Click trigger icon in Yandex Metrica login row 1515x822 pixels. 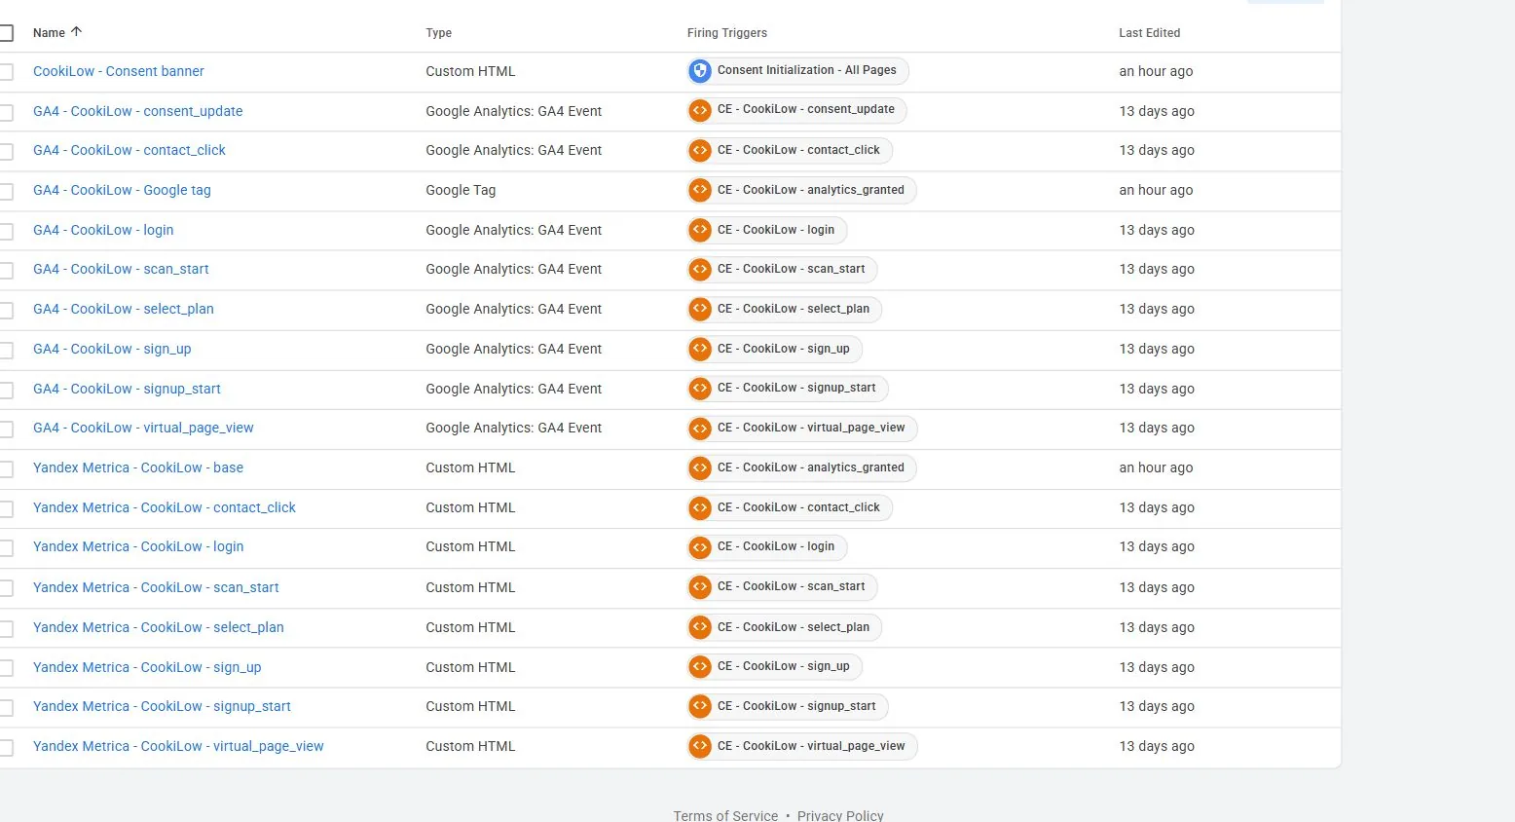click(x=700, y=546)
